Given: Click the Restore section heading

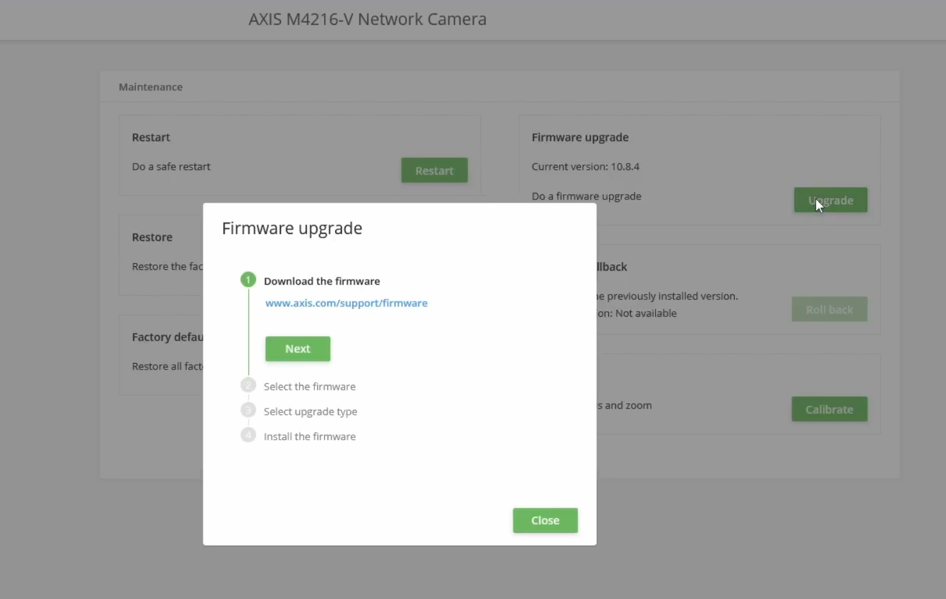Looking at the screenshot, I should 152,237.
